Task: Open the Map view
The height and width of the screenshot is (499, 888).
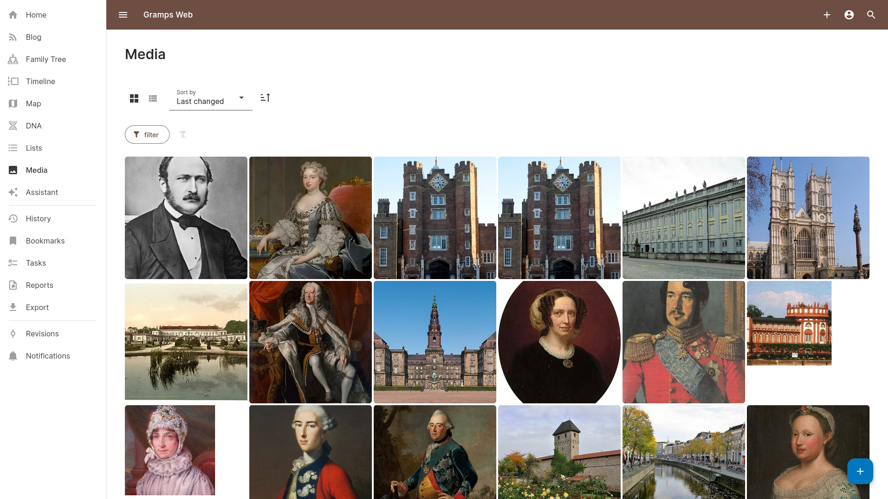Action: (x=33, y=103)
